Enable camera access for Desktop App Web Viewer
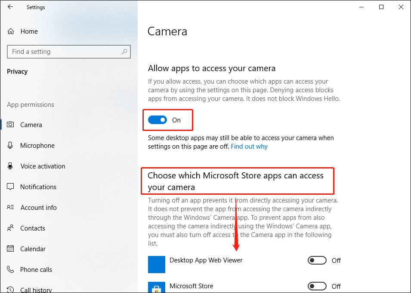The image size is (411, 293). click(x=317, y=260)
